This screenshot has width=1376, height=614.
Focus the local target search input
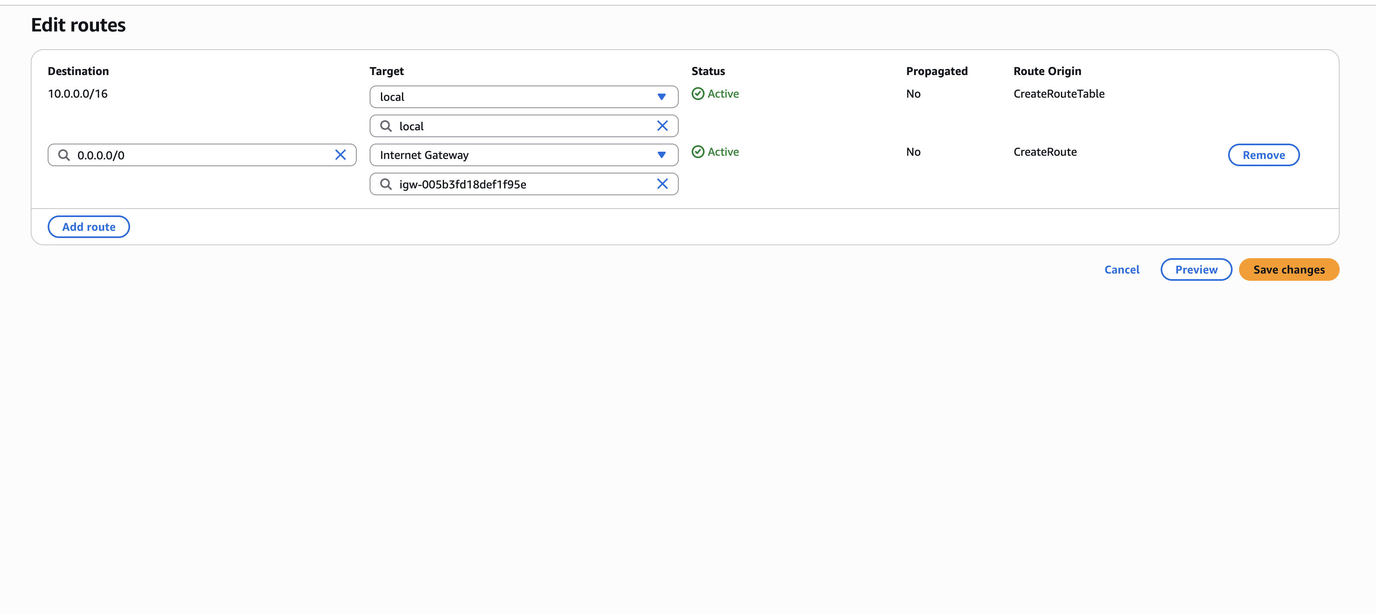coord(524,126)
